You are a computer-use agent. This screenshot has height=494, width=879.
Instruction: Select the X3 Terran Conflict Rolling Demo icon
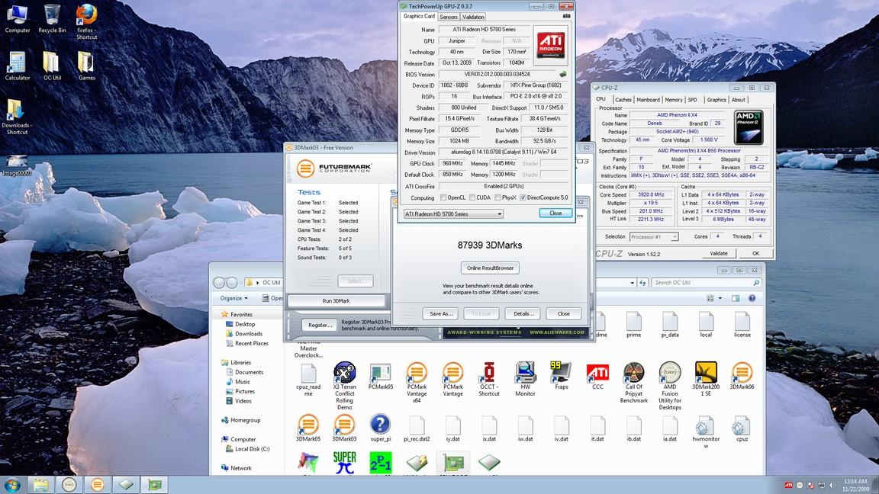click(x=344, y=386)
